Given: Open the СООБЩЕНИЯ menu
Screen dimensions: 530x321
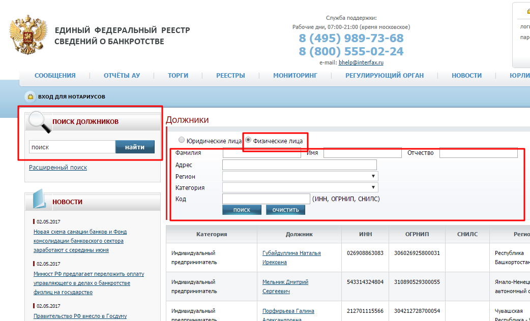Looking at the screenshot, I should 55,76.
